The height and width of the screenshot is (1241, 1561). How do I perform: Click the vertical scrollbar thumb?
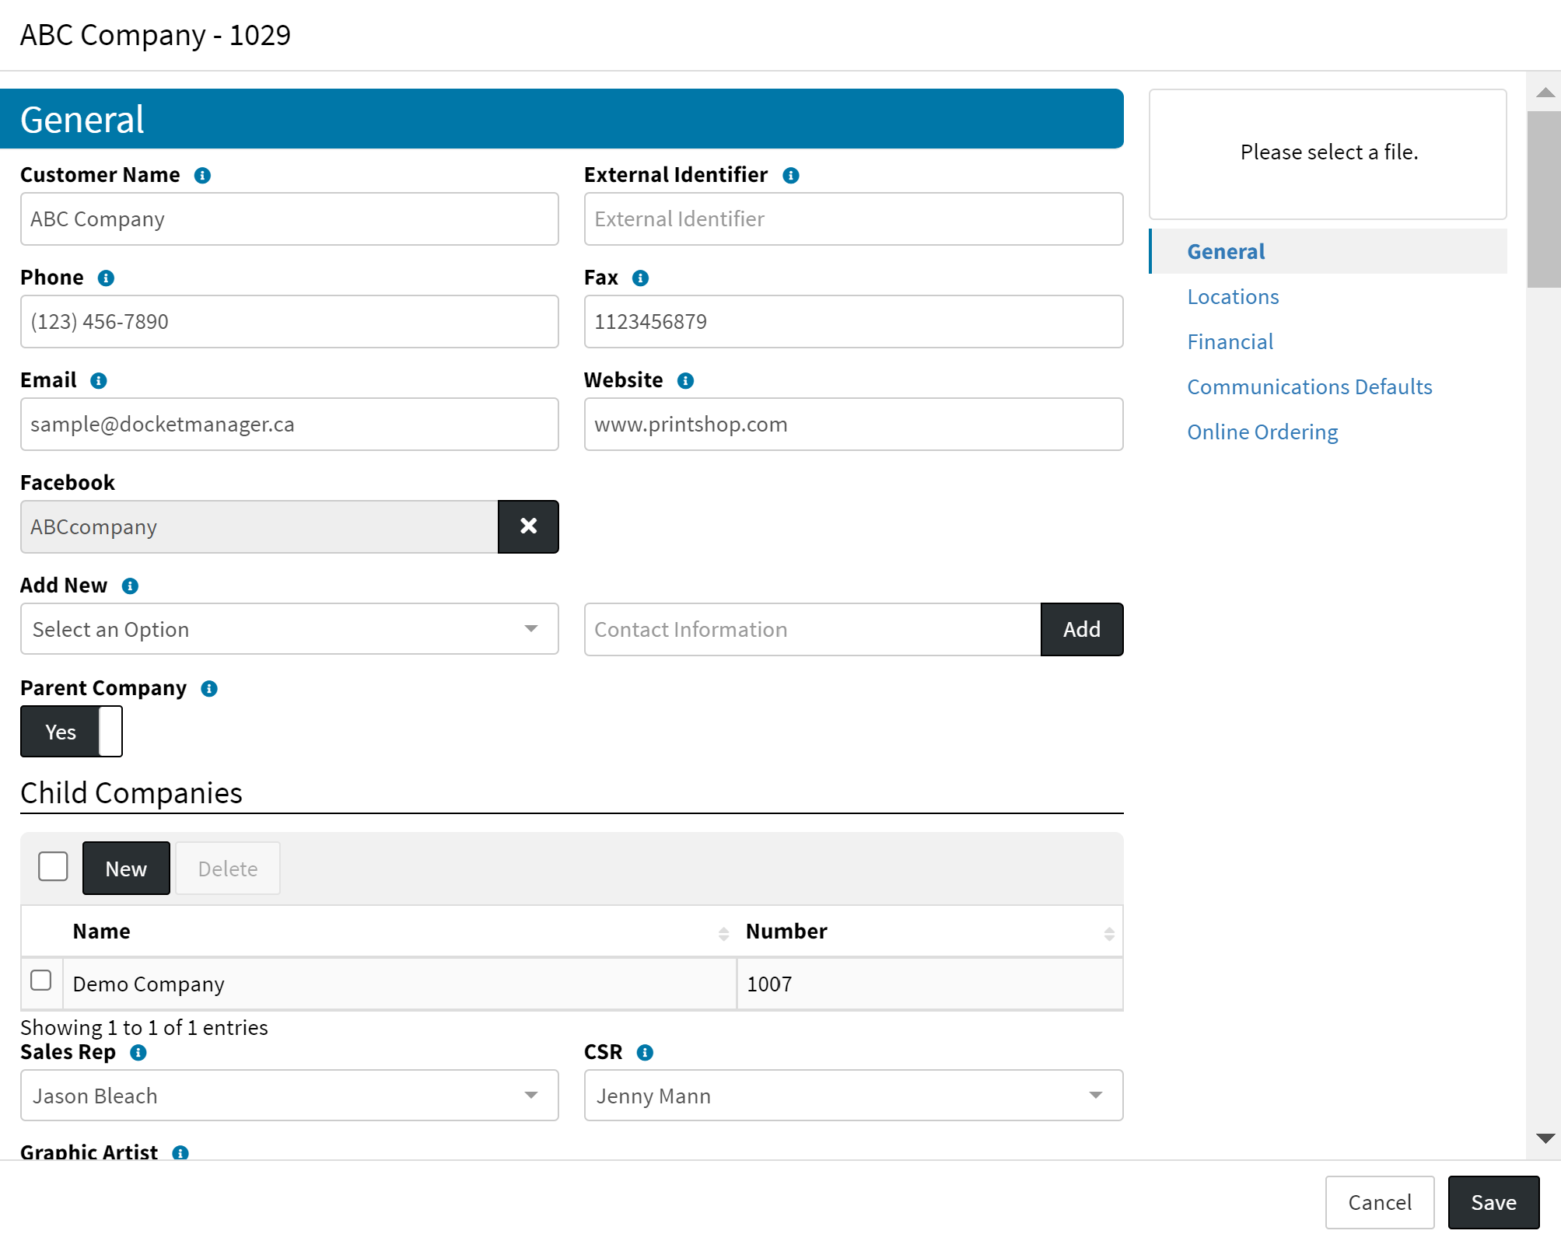click(x=1543, y=199)
